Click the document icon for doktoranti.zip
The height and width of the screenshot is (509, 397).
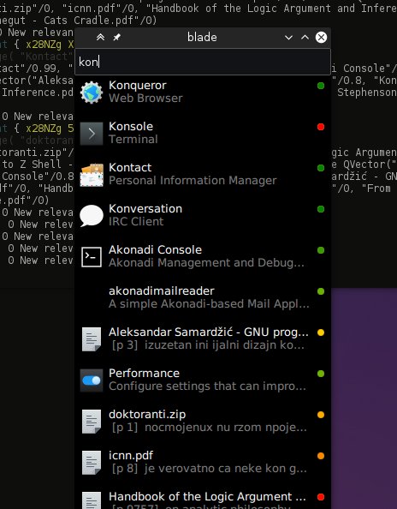(x=92, y=422)
